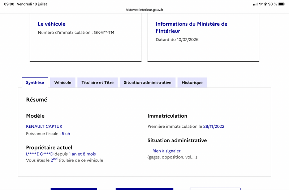Click the 'Datant du 10/07/2026' text

click(x=177, y=39)
